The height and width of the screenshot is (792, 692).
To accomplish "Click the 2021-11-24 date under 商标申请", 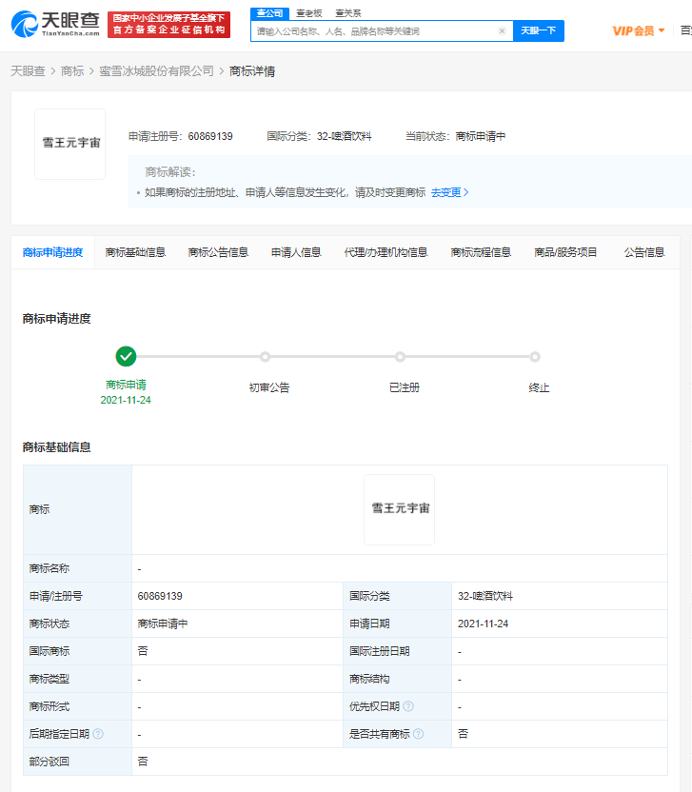I will [126, 400].
